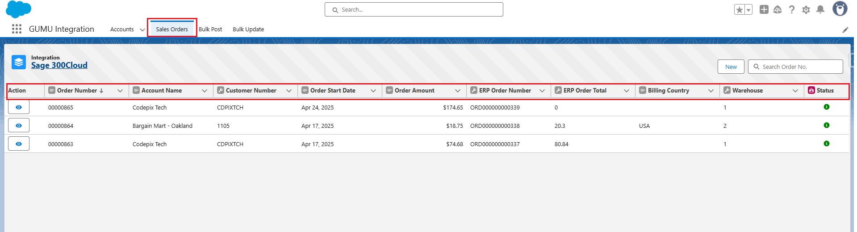
Task: Open the Notifications bell
Action: (x=820, y=9)
